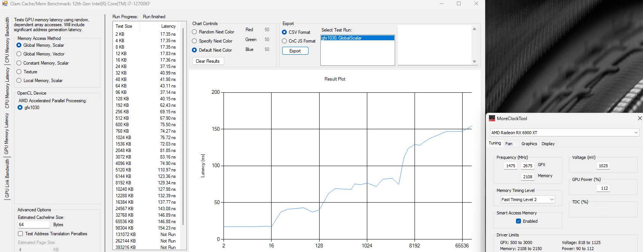
Task: Click the Blue color value field
Action: click(x=267, y=49)
